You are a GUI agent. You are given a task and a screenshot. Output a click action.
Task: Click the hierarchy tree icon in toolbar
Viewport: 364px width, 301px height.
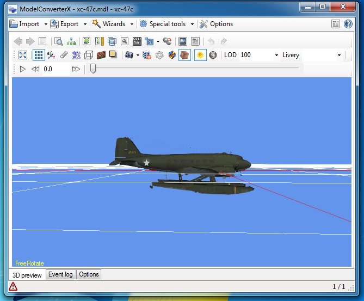point(71,41)
